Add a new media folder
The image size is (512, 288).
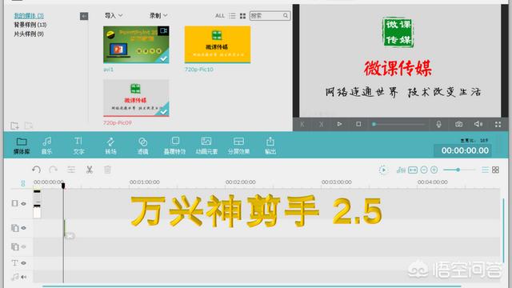coord(14,126)
